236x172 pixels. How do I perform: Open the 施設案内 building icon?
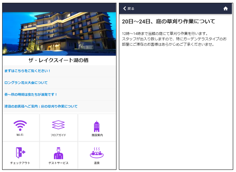(x=97, y=126)
